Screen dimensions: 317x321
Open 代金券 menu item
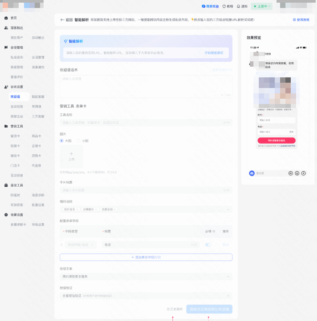(36, 165)
